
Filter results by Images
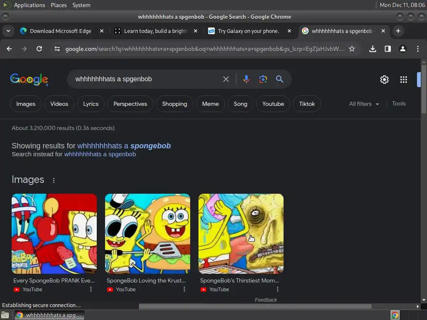click(x=25, y=104)
